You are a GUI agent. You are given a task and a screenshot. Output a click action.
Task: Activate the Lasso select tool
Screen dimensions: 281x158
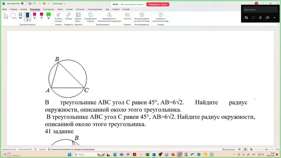(x=14, y=16)
